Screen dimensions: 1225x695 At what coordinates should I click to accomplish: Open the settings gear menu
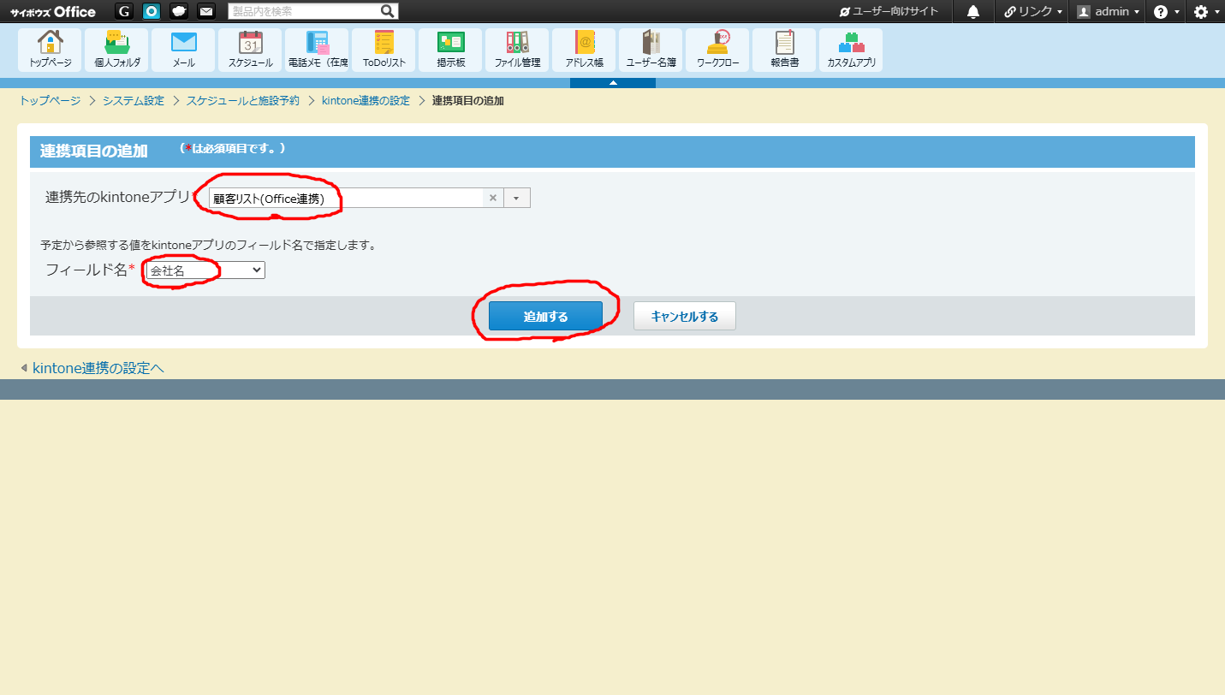pyautogui.click(x=1205, y=11)
